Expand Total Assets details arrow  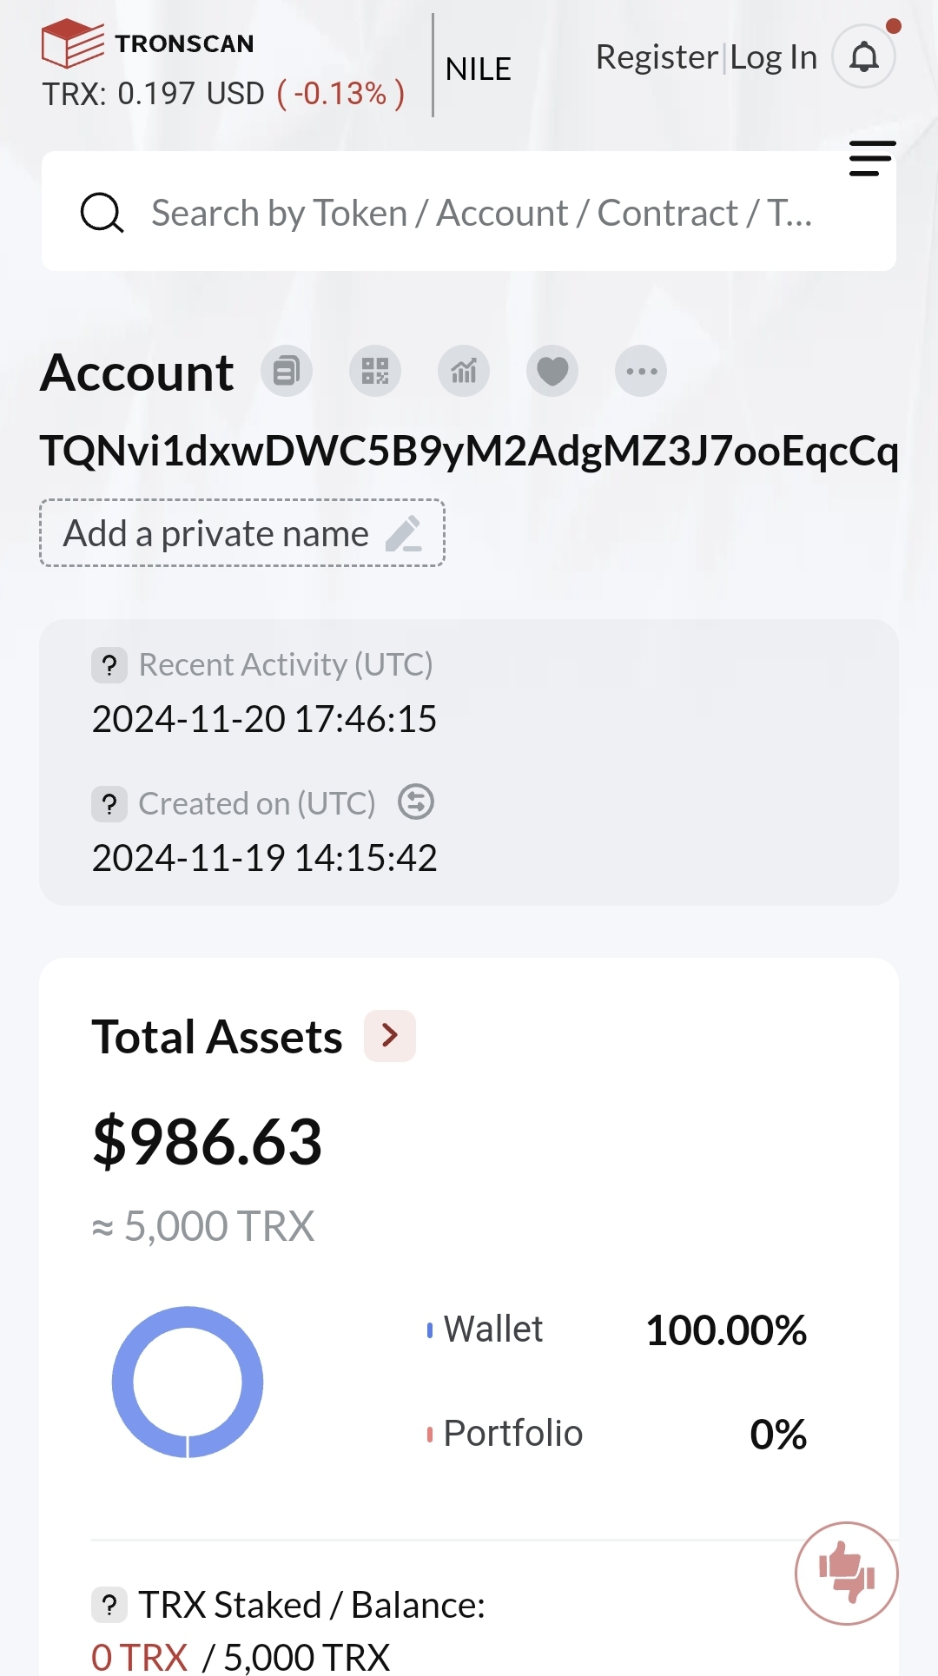[x=390, y=1036]
